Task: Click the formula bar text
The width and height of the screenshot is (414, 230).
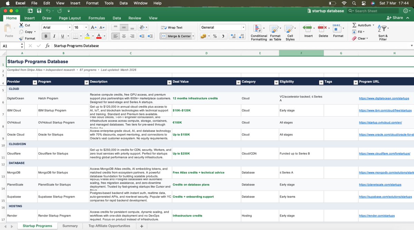Action: (76, 46)
